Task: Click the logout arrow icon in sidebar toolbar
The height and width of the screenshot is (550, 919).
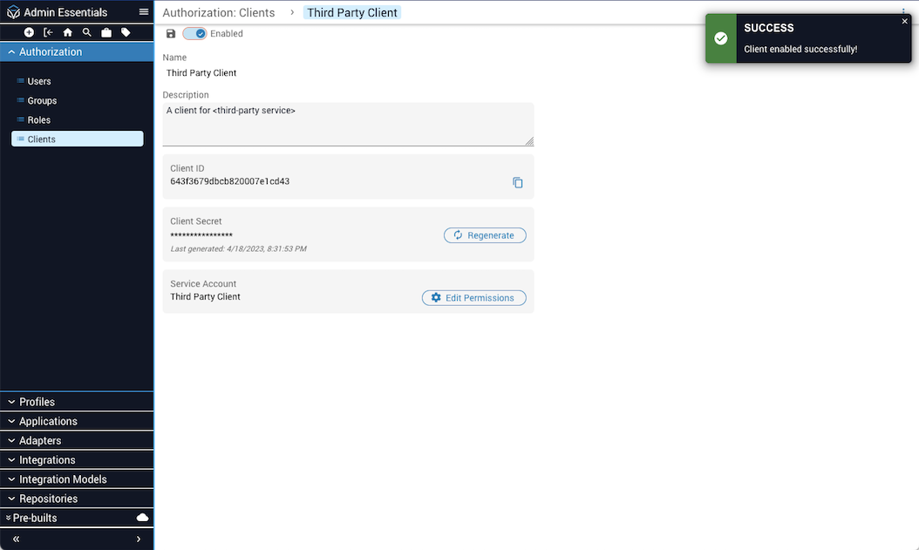Action: pyautogui.click(x=48, y=32)
